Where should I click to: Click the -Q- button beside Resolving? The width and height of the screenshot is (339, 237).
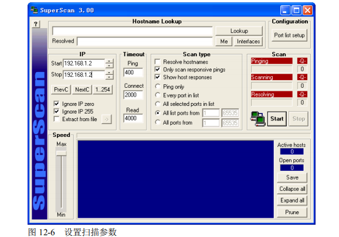302,94
